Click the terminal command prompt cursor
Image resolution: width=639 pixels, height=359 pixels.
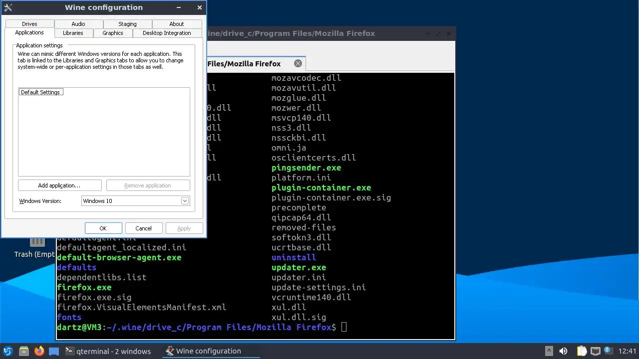(x=344, y=327)
